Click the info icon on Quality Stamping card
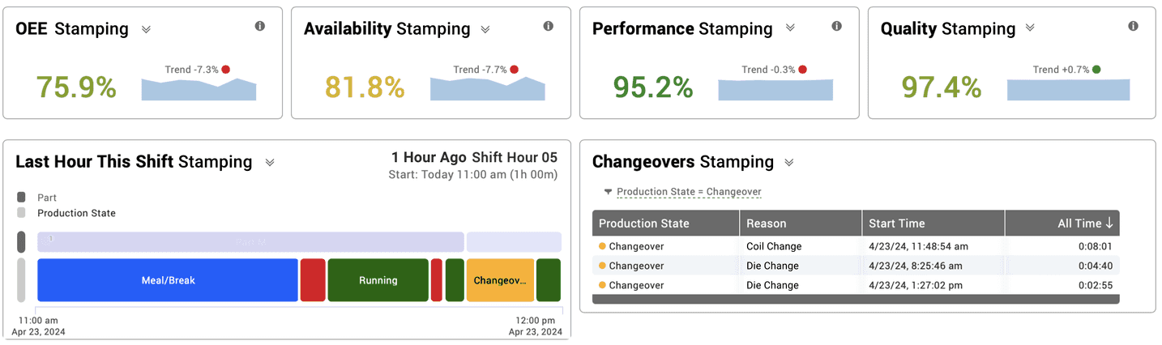 pyautogui.click(x=1134, y=27)
